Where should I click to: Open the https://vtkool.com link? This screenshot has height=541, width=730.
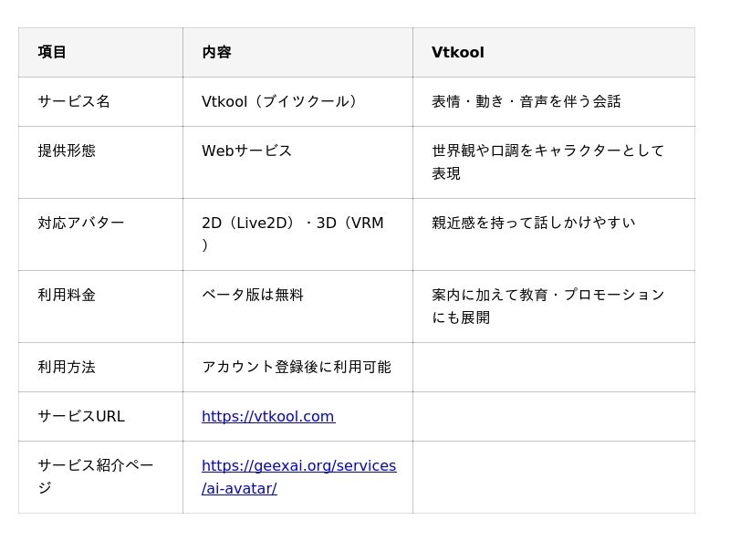click(268, 416)
